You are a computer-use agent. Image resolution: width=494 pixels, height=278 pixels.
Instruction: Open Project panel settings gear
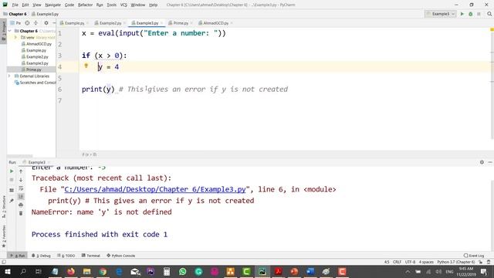pyautogui.click(x=46, y=23)
